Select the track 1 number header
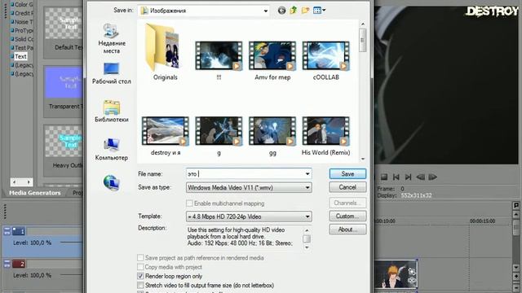 (19, 231)
